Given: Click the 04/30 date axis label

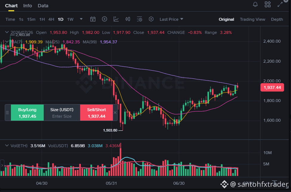Looking at the screenshot, I should click(41, 183).
